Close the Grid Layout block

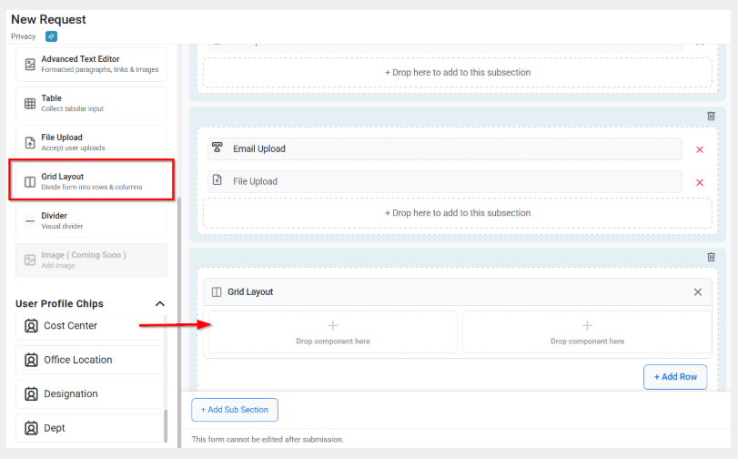coord(698,292)
